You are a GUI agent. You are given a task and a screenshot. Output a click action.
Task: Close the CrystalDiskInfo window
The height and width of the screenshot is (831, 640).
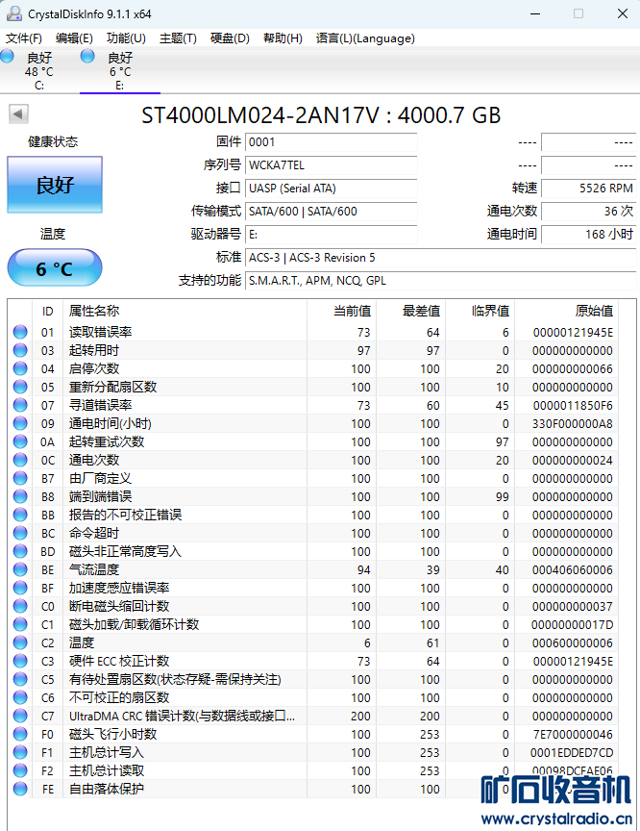click(x=623, y=13)
